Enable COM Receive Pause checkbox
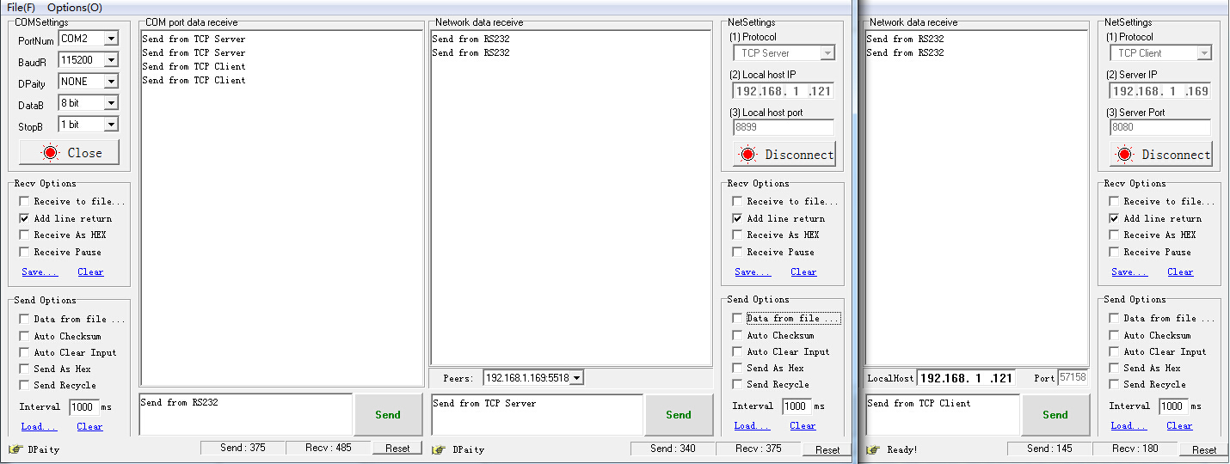1230x464 pixels. click(x=24, y=252)
